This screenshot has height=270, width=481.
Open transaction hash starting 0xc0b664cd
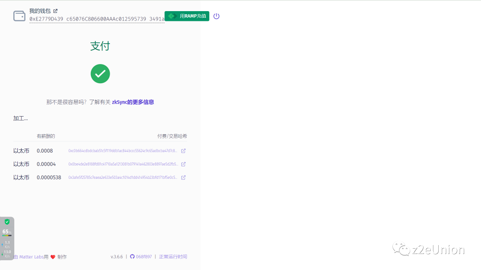click(122, 151)
